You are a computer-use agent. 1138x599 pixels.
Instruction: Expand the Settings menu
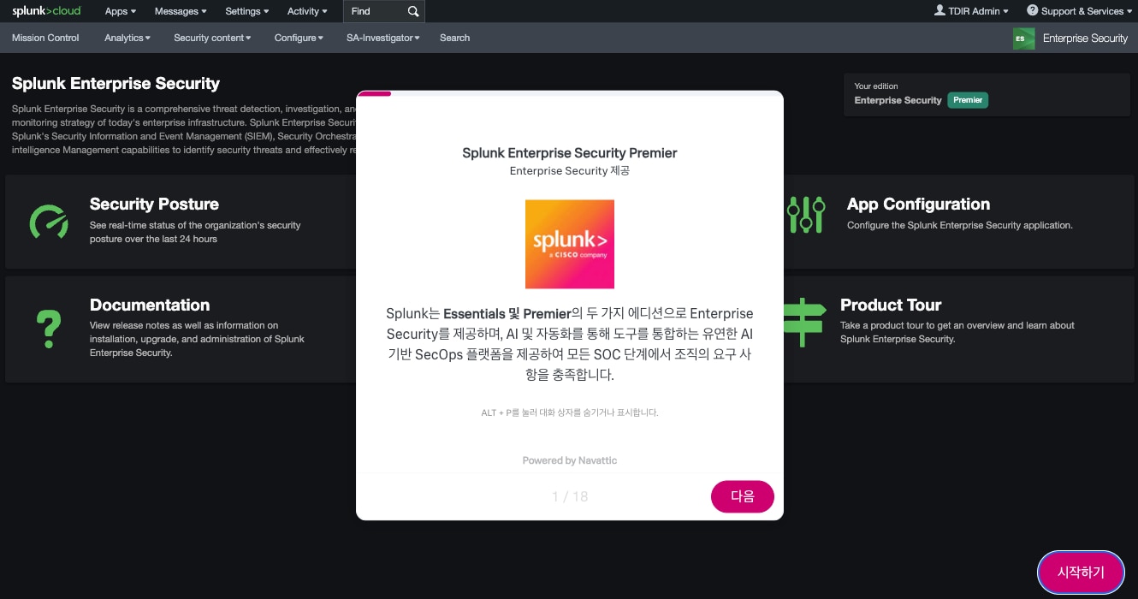coord(247,11)
